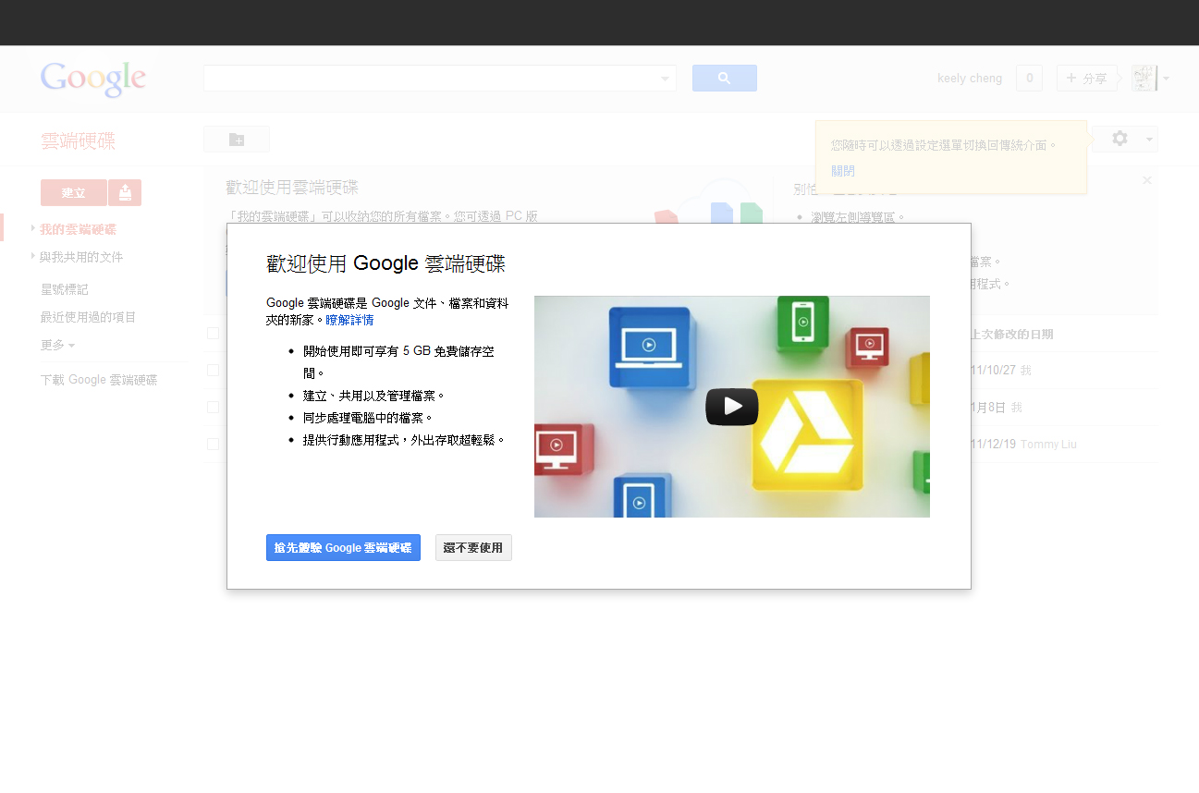This screenshot has width=1199, height=793.
Task: Open the search options dropdown arrow
Action: [665, 79]
